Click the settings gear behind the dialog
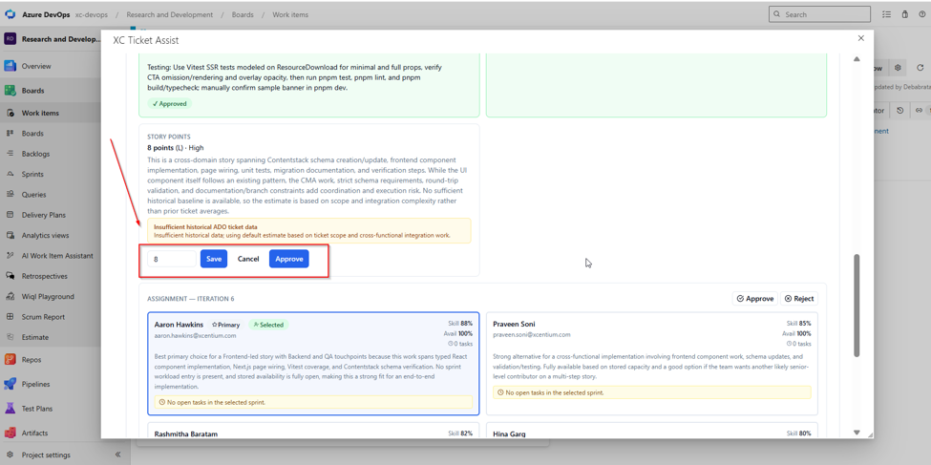 898,69
